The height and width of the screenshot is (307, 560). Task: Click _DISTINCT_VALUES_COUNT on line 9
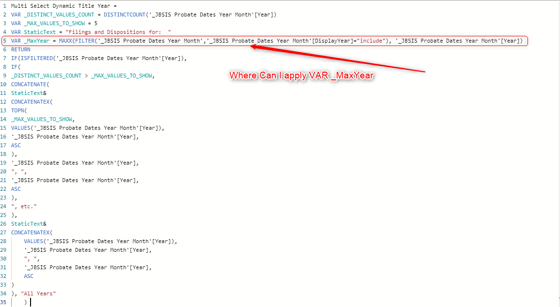(x=46, y=76)
